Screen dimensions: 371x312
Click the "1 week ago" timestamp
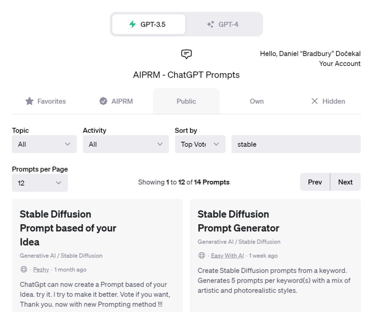(263, 256)
